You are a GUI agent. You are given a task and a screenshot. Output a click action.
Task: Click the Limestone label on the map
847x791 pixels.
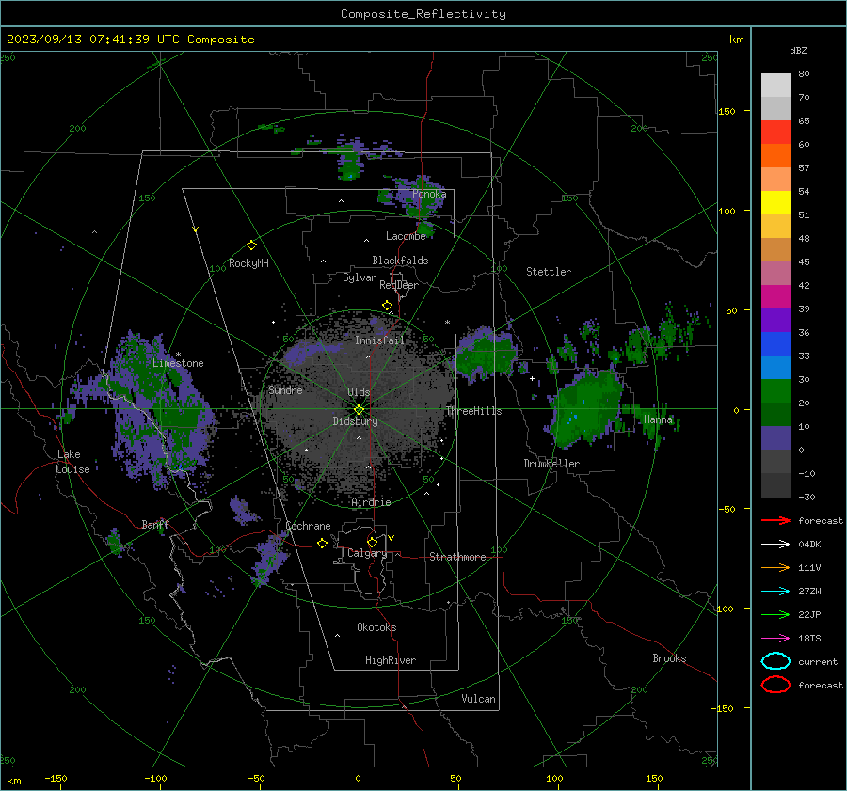pos(178,363)
